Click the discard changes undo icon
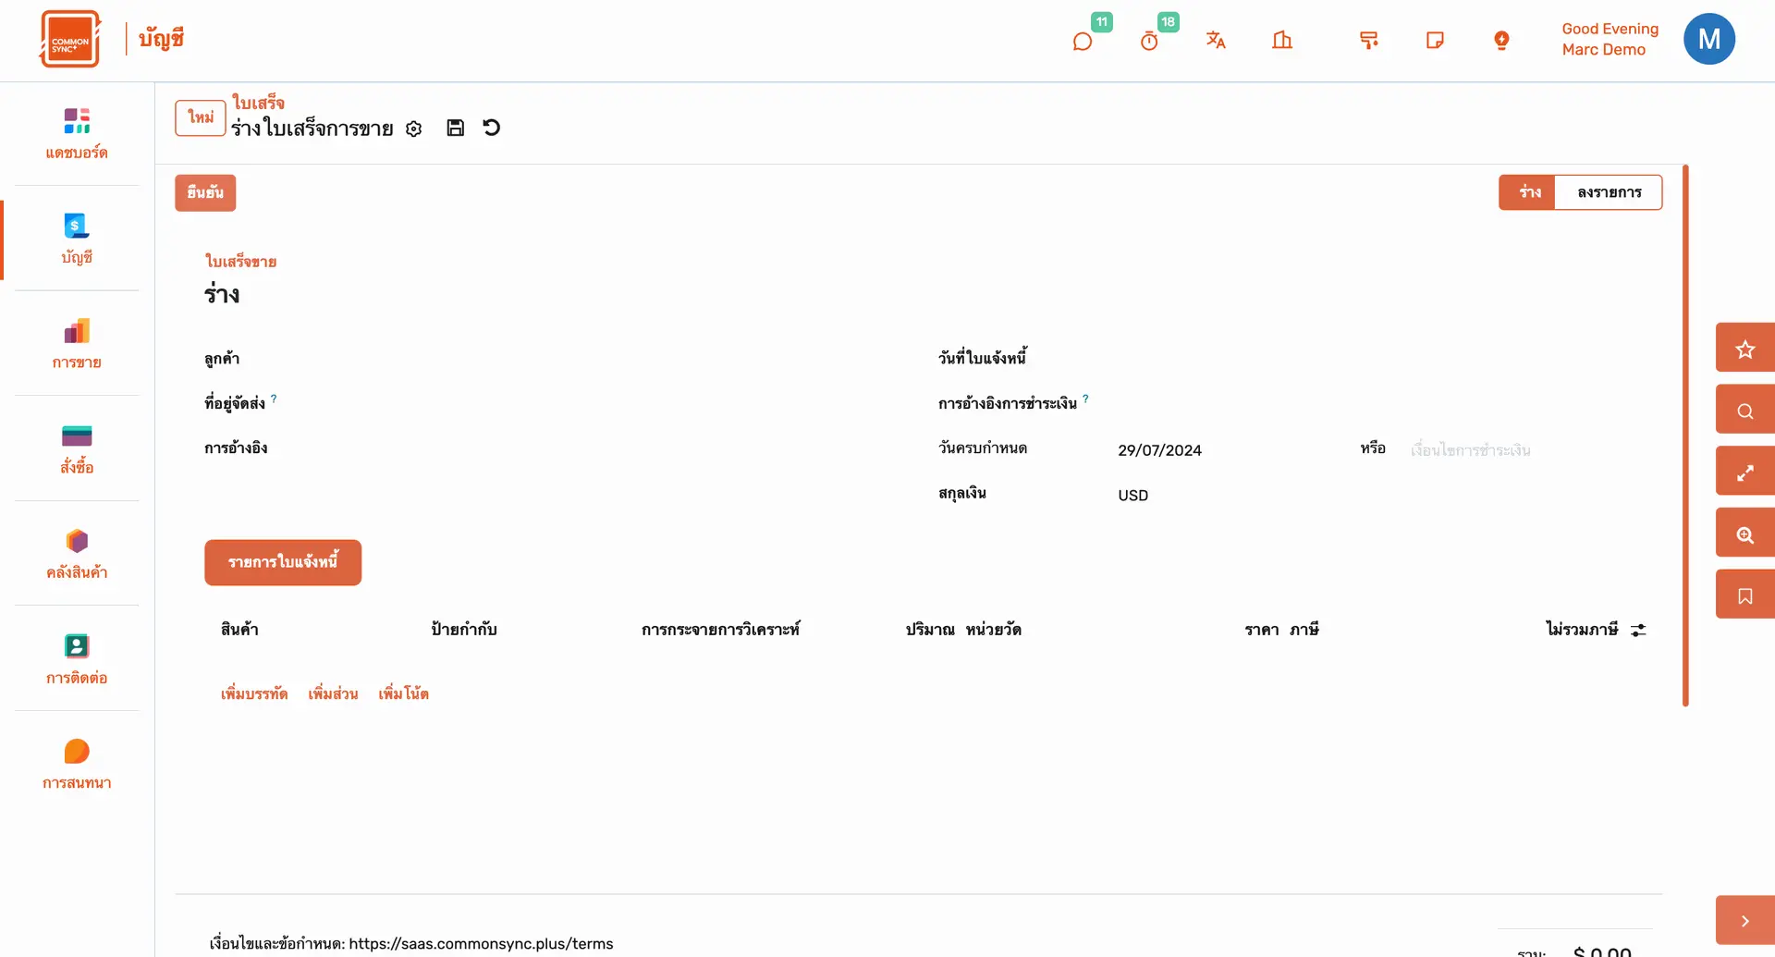The width and height of the screenshot is (1775, 957). click(492, 128)
